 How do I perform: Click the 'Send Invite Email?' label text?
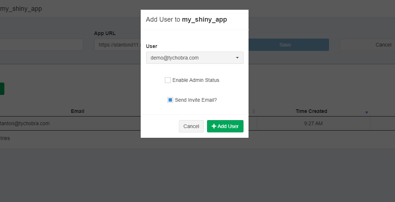tap(196, 100)
